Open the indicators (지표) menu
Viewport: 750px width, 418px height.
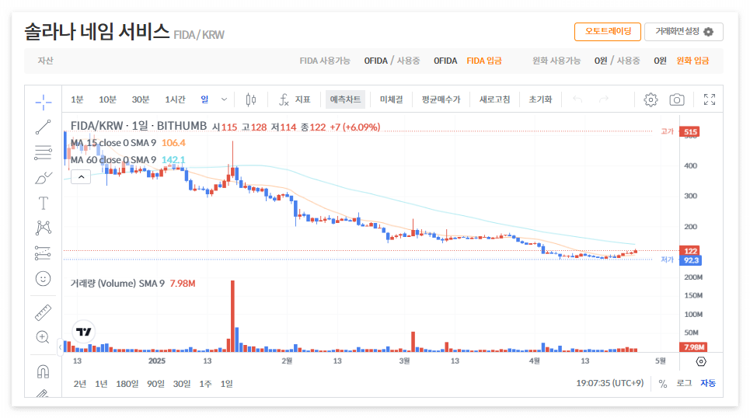click(x=294, y=99)
